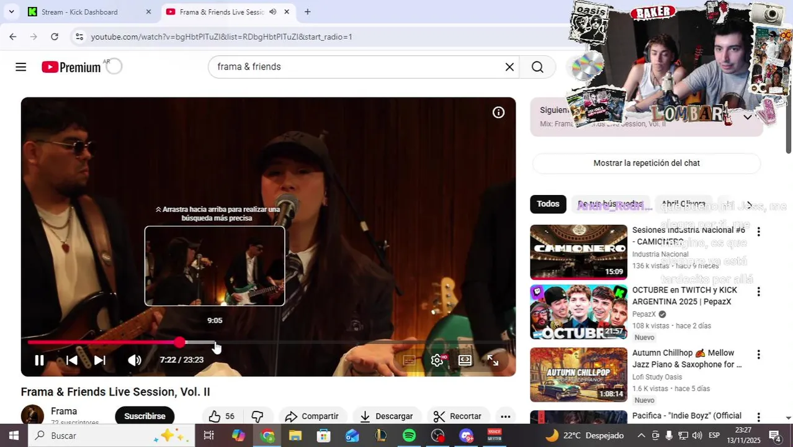This screenshot has height=447, width=793.
Task: Open Spotify from taskbar
Action: click(x=409, y=436)
